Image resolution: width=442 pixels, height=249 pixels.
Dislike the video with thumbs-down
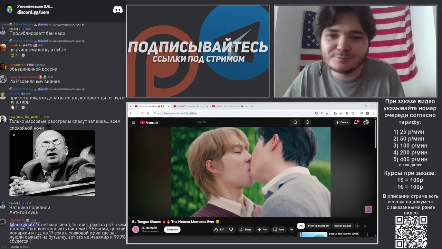[x=231, y=229]
